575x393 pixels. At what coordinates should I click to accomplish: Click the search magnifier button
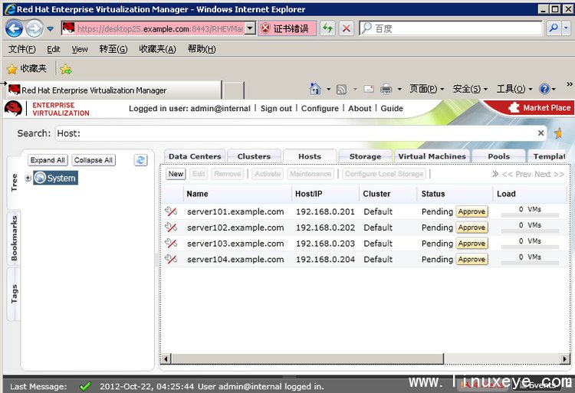pos(554,28)
